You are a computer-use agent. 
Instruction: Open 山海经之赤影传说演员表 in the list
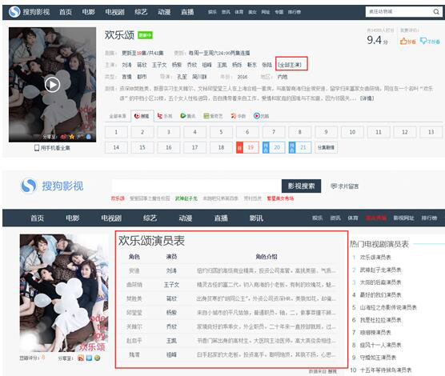(x=388, y=307)
